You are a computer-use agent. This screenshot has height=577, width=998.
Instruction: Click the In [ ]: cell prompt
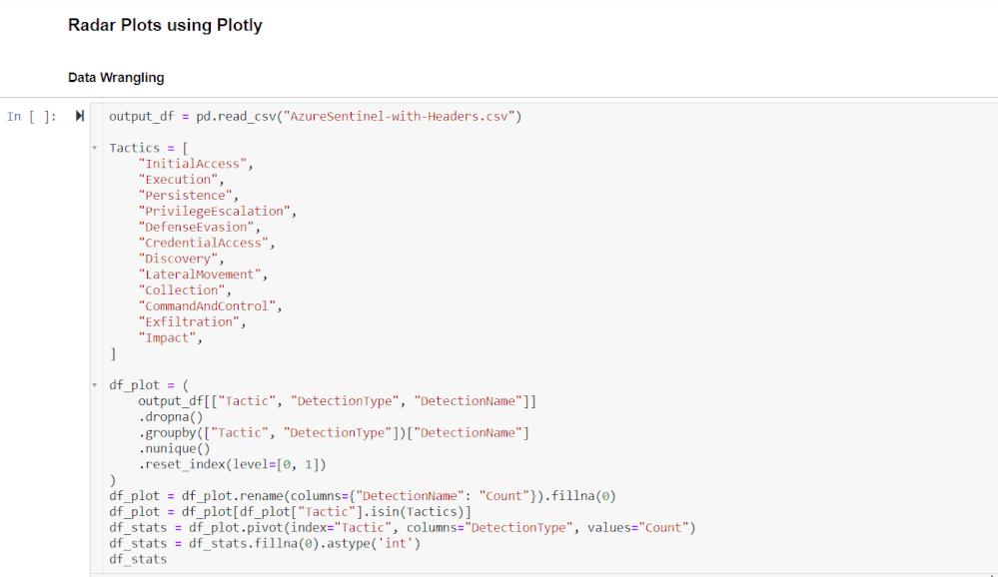(x=32, y=117)
